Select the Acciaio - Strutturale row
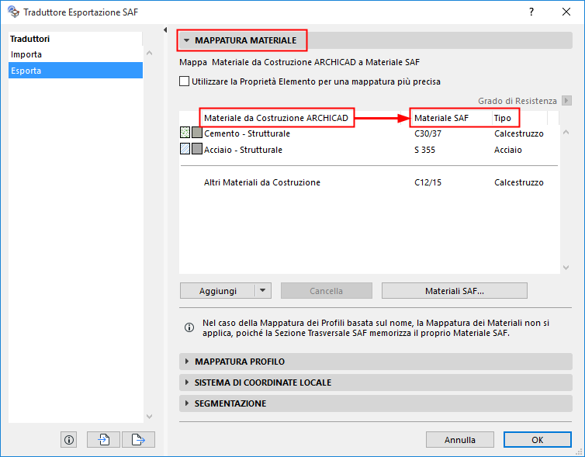 (369, 150)
